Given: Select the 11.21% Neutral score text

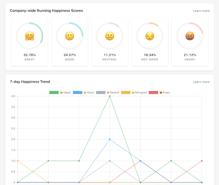Looking at the screenshot, I should coord(110,55).
